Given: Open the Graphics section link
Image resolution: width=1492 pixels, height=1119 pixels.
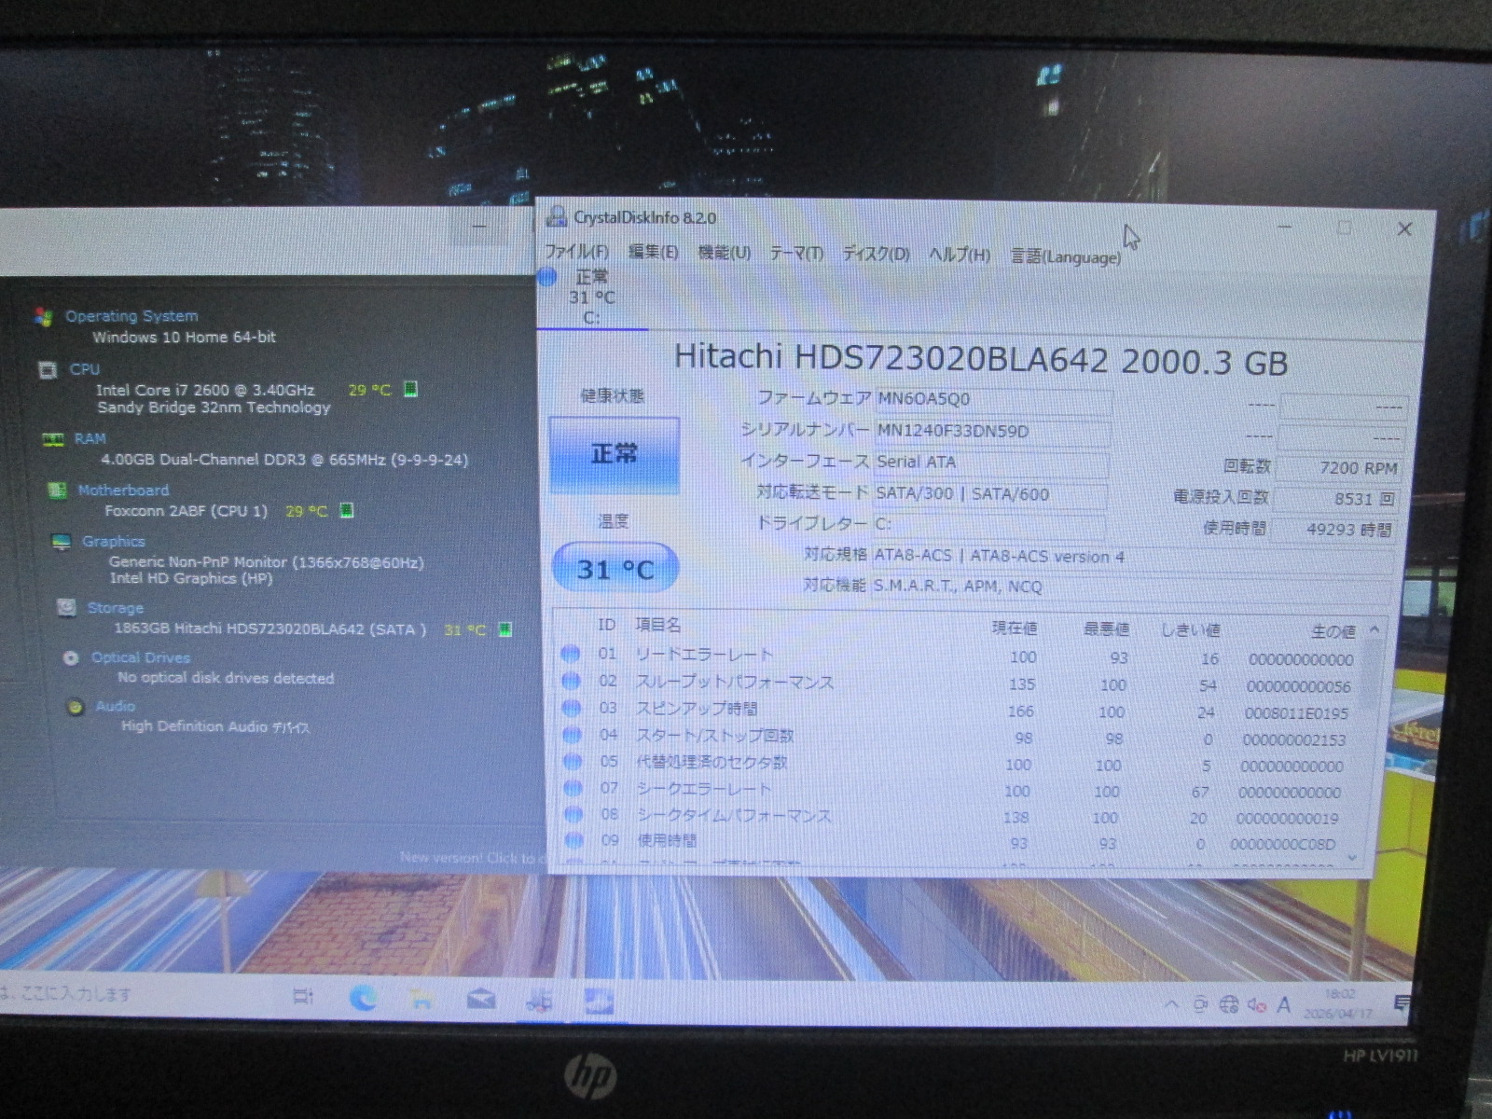Looking at the screenshot, I should (x=113, y=542).
